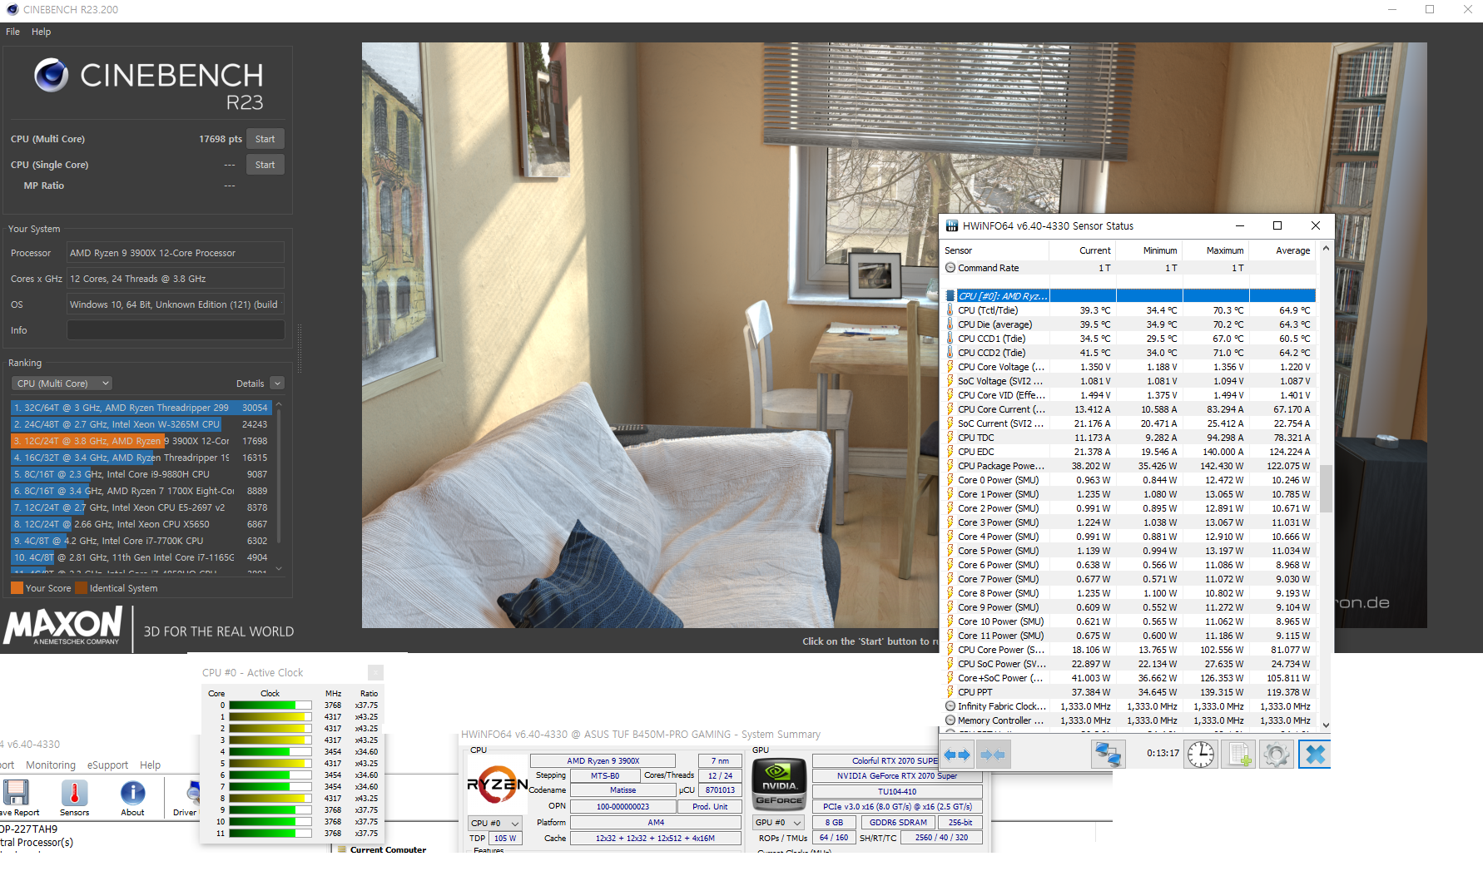Expand the Details dropdown arrow in Ranking
The image size is (1483, 886).
click(x=277, y=384)
